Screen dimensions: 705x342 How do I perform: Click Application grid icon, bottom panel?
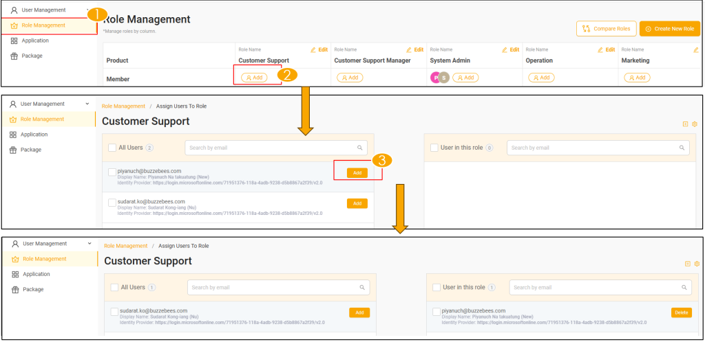coord(15,274)
